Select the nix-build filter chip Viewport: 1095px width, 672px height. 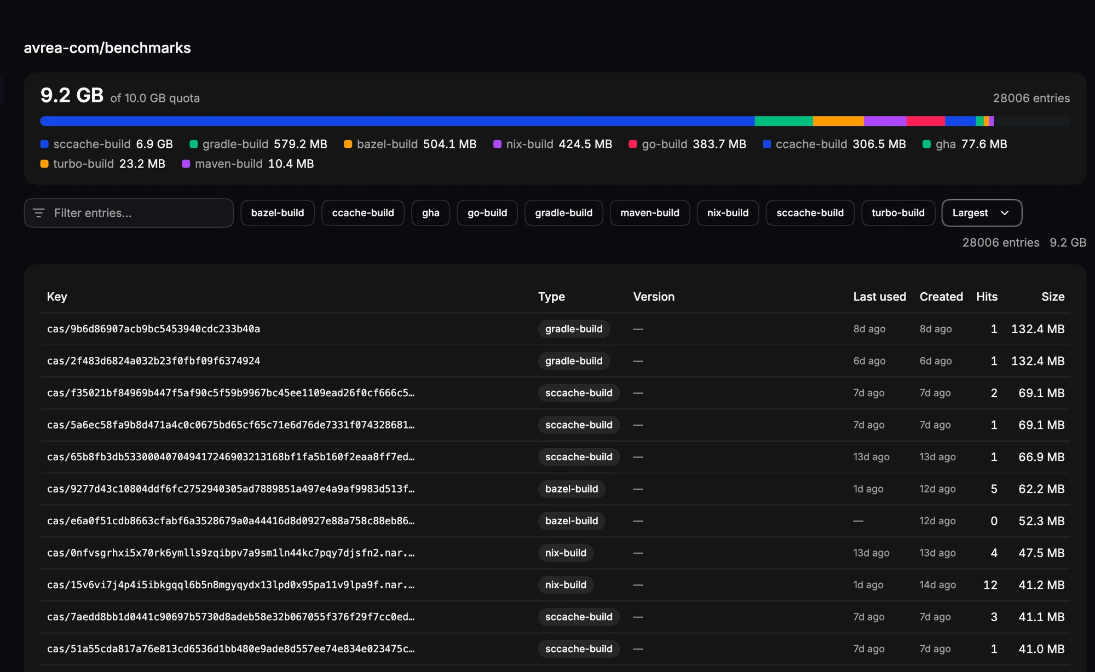click(728, 213)
